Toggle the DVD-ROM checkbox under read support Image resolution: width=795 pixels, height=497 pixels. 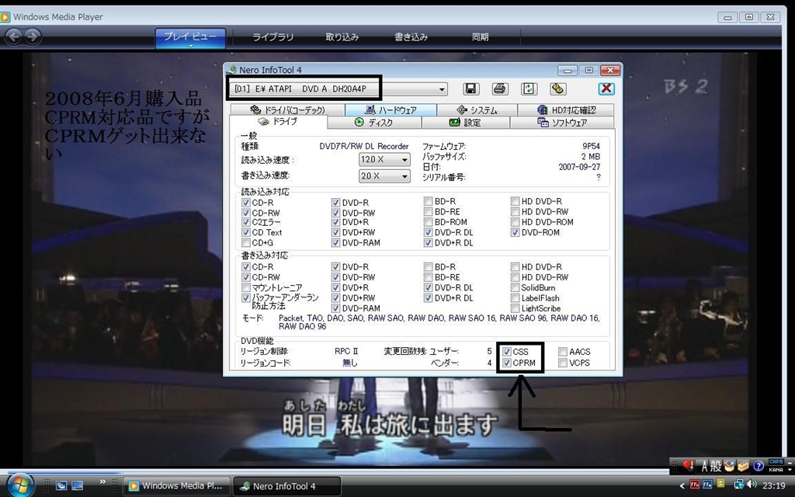click(516, 232)
